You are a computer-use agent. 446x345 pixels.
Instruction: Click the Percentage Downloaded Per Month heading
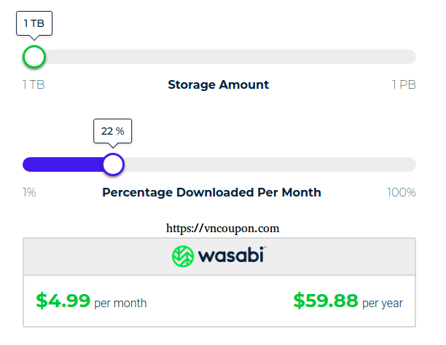211,192
